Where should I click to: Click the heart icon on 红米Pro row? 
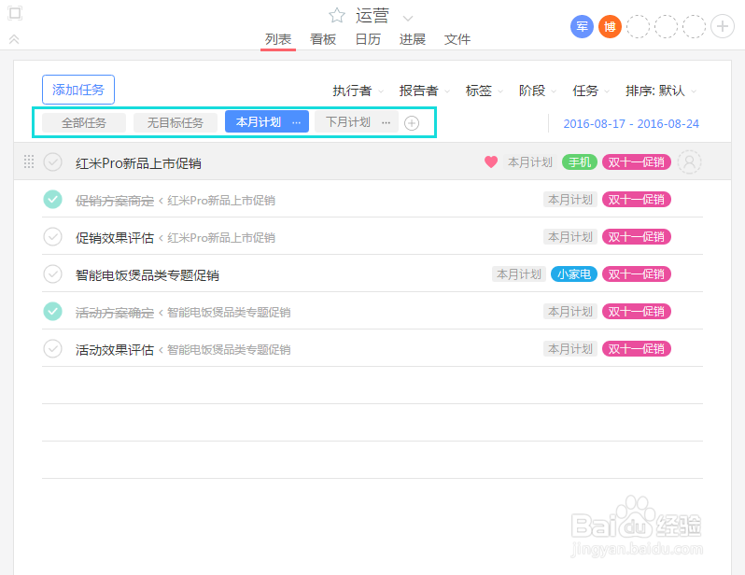(491, 162)
